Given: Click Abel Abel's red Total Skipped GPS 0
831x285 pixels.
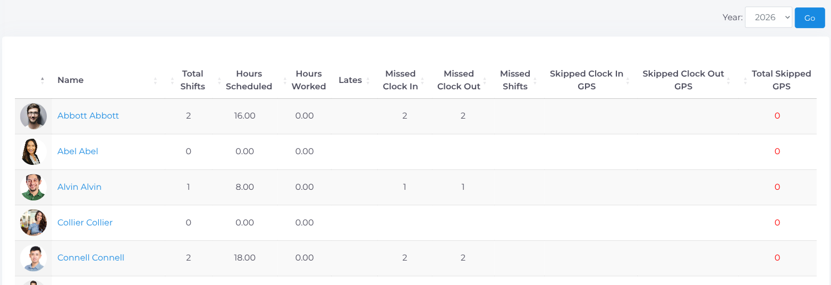Looking at the screenshot, I should pyautogui.click(x=777, y=151).
